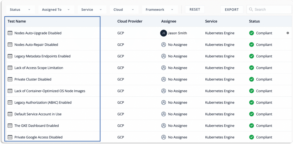This screenshot has height=144, width=293.
Task: Click green compliant checkmark in Private Google Access row
Action: point(252,137)
